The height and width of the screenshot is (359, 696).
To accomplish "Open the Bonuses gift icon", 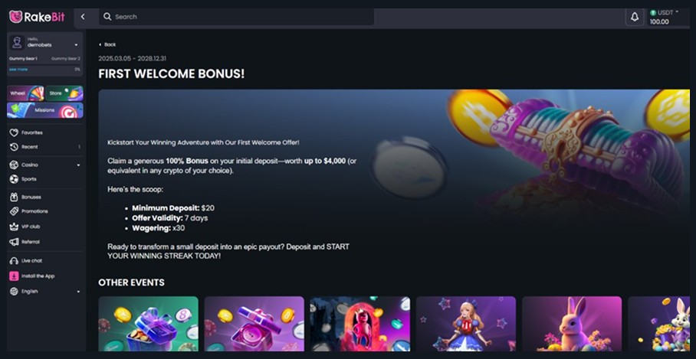I will pyautogui.click(x=14, y=197).
